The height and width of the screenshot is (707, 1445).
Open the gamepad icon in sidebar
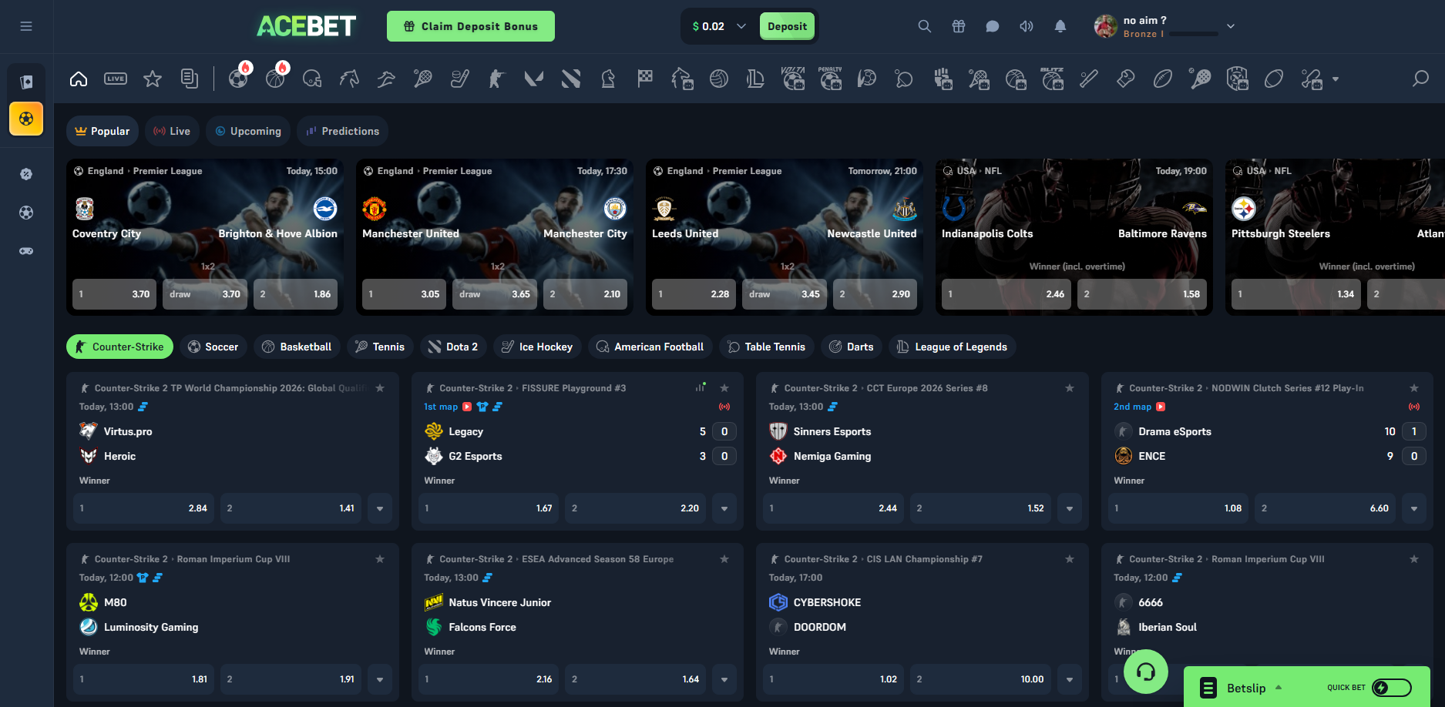tap(26, 251)
